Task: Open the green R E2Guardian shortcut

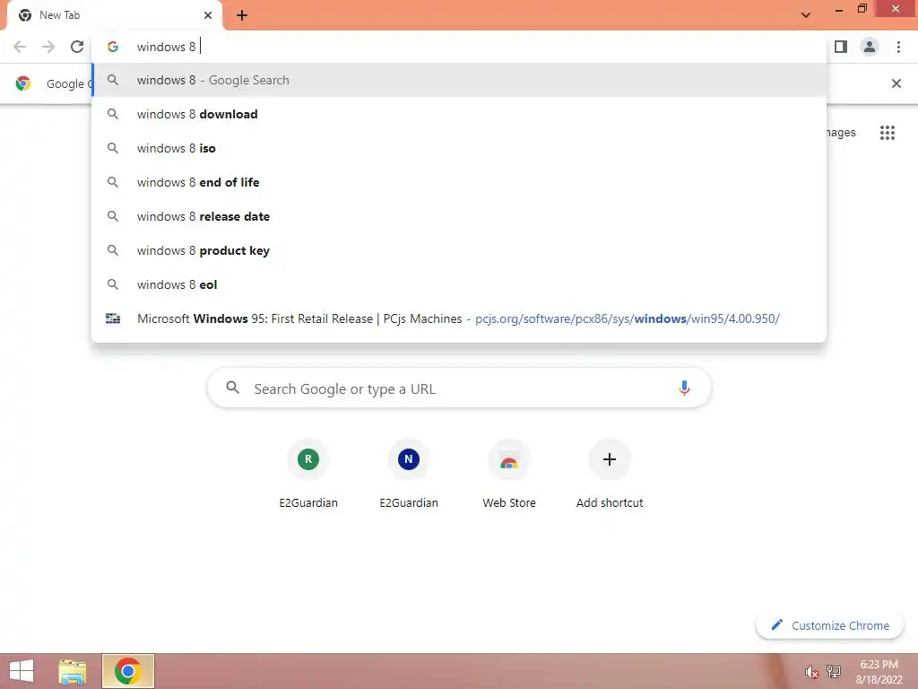Action: coord(308,474)
